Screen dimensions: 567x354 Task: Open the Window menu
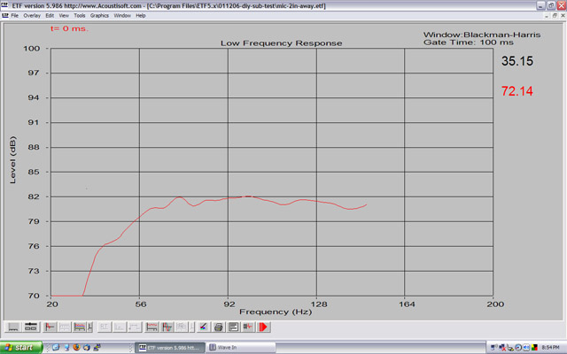coord(122,16)
